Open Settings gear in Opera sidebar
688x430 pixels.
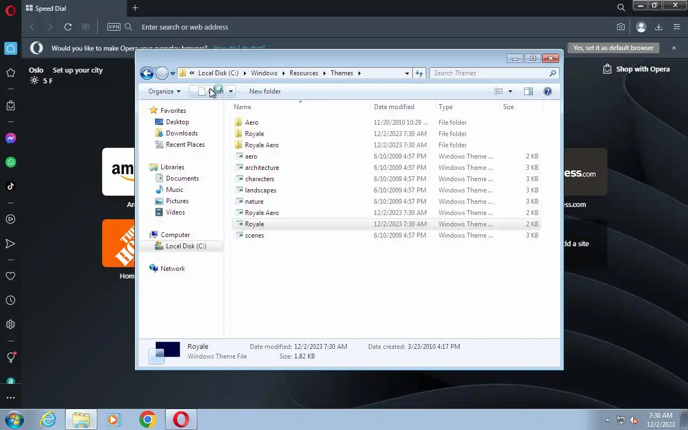coord(10,325)
